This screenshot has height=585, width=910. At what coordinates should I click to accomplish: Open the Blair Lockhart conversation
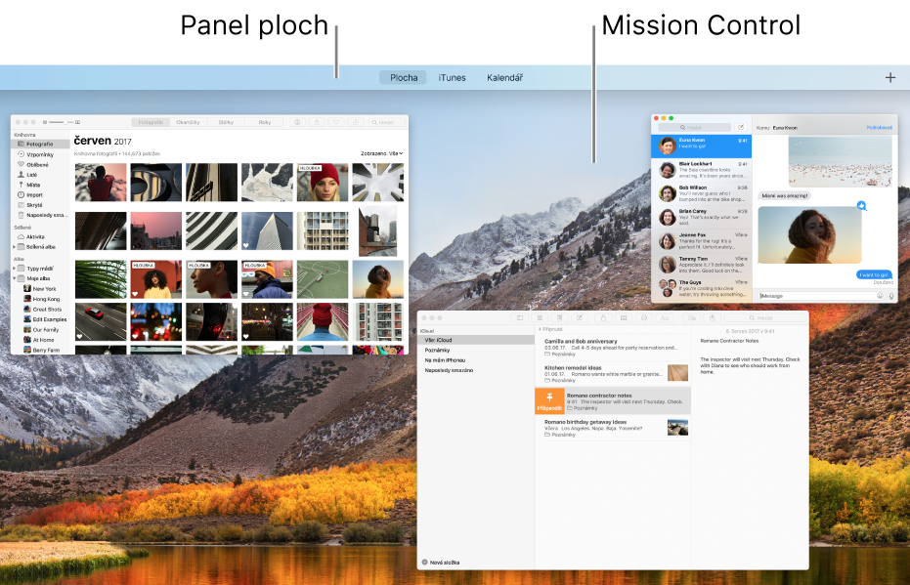coord(702,170)
